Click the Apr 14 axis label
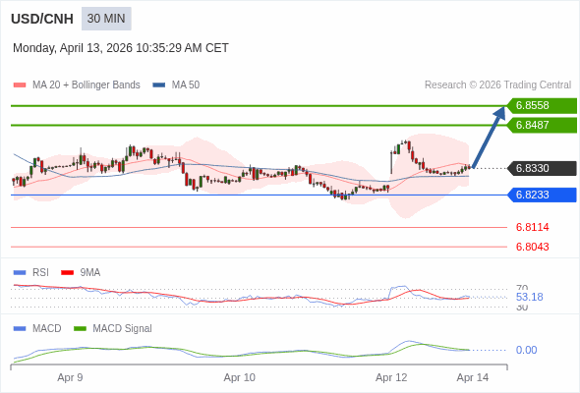The width and height of the screenshot is (580, 393). pos(473,377)
